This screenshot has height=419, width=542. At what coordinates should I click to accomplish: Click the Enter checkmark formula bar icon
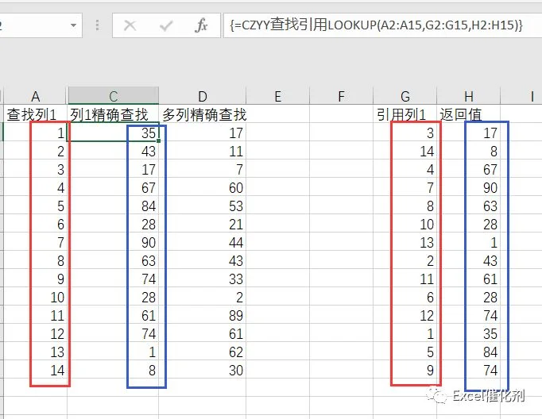[166, 25]
